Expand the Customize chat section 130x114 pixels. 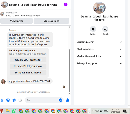click(x=99, y=42)
